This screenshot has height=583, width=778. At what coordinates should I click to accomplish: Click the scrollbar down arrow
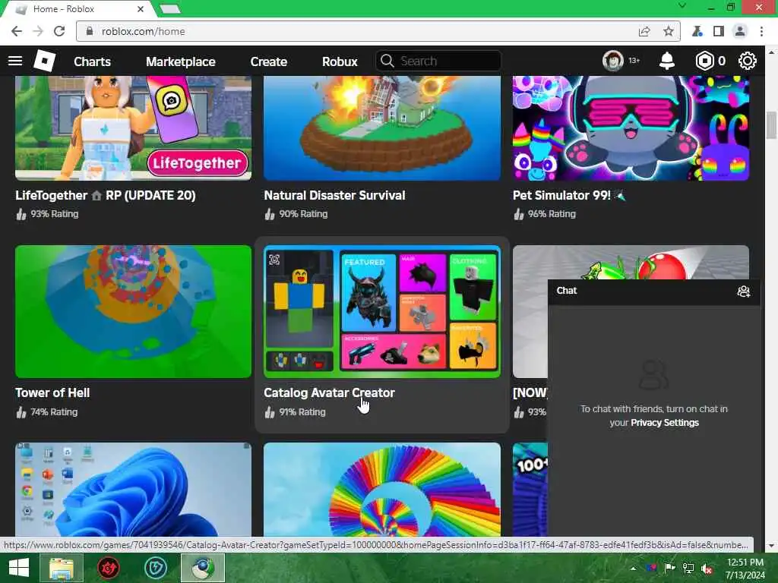coord(771,546)
